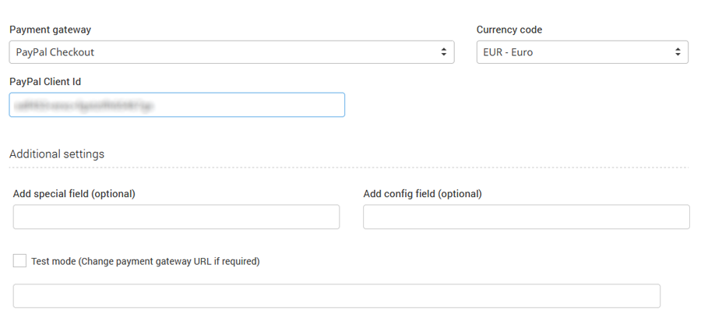The height and width of the screenshot is (321, 701).
Task: Open the Payment gateway dropdown
Action: click(231, 52)
